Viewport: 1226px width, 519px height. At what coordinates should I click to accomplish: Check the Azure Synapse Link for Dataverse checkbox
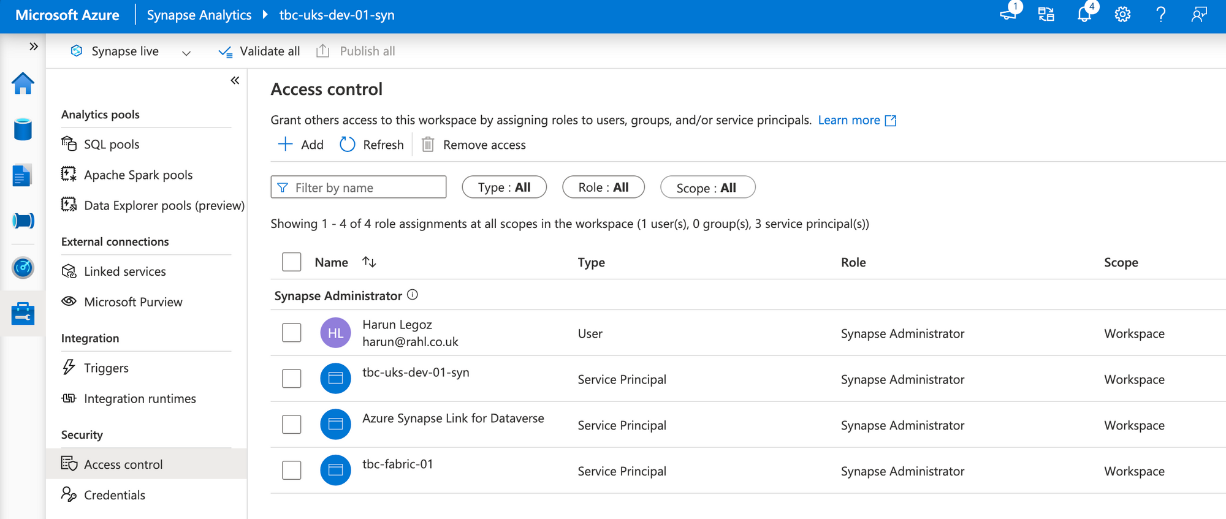292,424
